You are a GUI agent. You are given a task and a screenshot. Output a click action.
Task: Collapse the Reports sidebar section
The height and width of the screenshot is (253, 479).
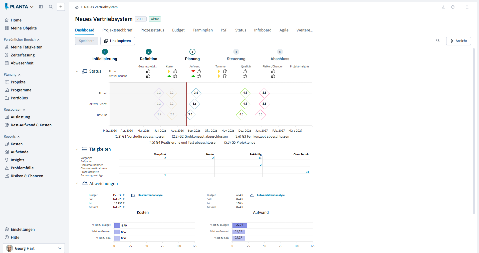coord(19,137)
